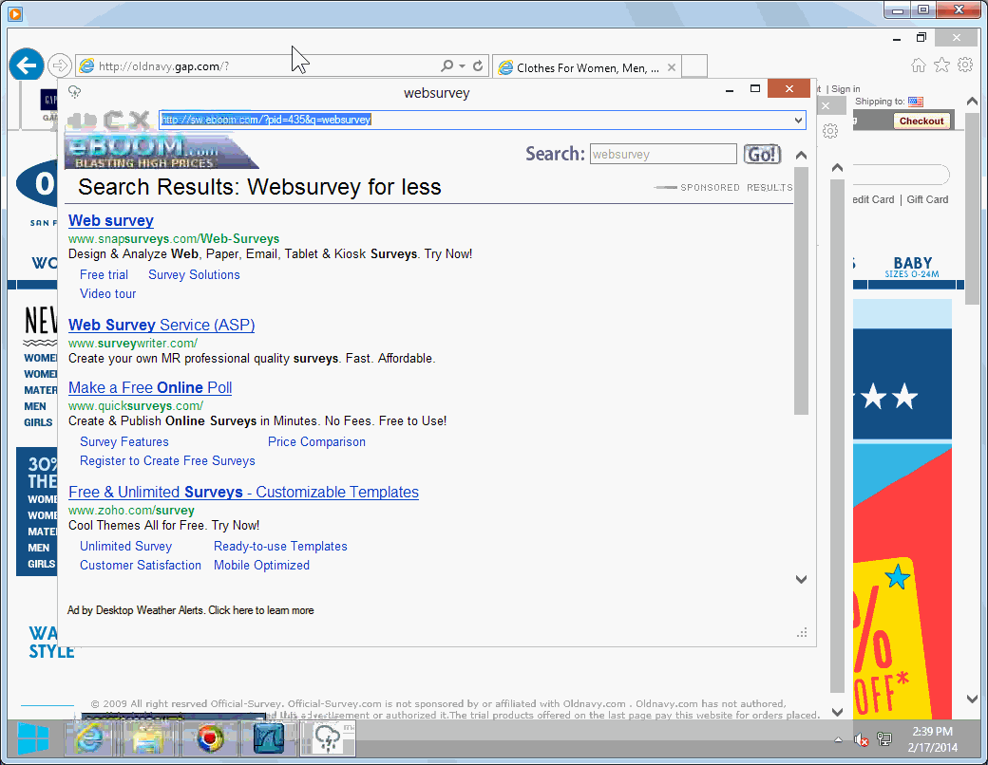Click the eBoom.com logo banner

coord(161,151)
